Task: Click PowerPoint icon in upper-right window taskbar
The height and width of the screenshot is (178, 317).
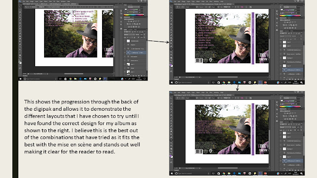Action: pyautogui.click(x=265, y=83)
